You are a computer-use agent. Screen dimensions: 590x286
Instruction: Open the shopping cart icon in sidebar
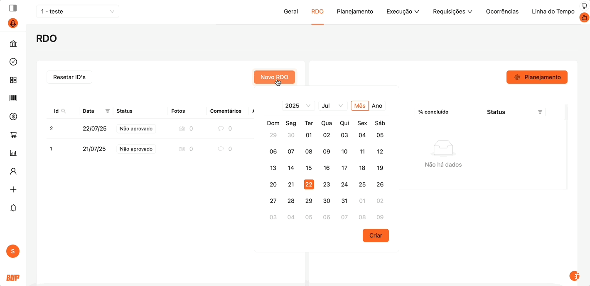(x=13, y=135)
